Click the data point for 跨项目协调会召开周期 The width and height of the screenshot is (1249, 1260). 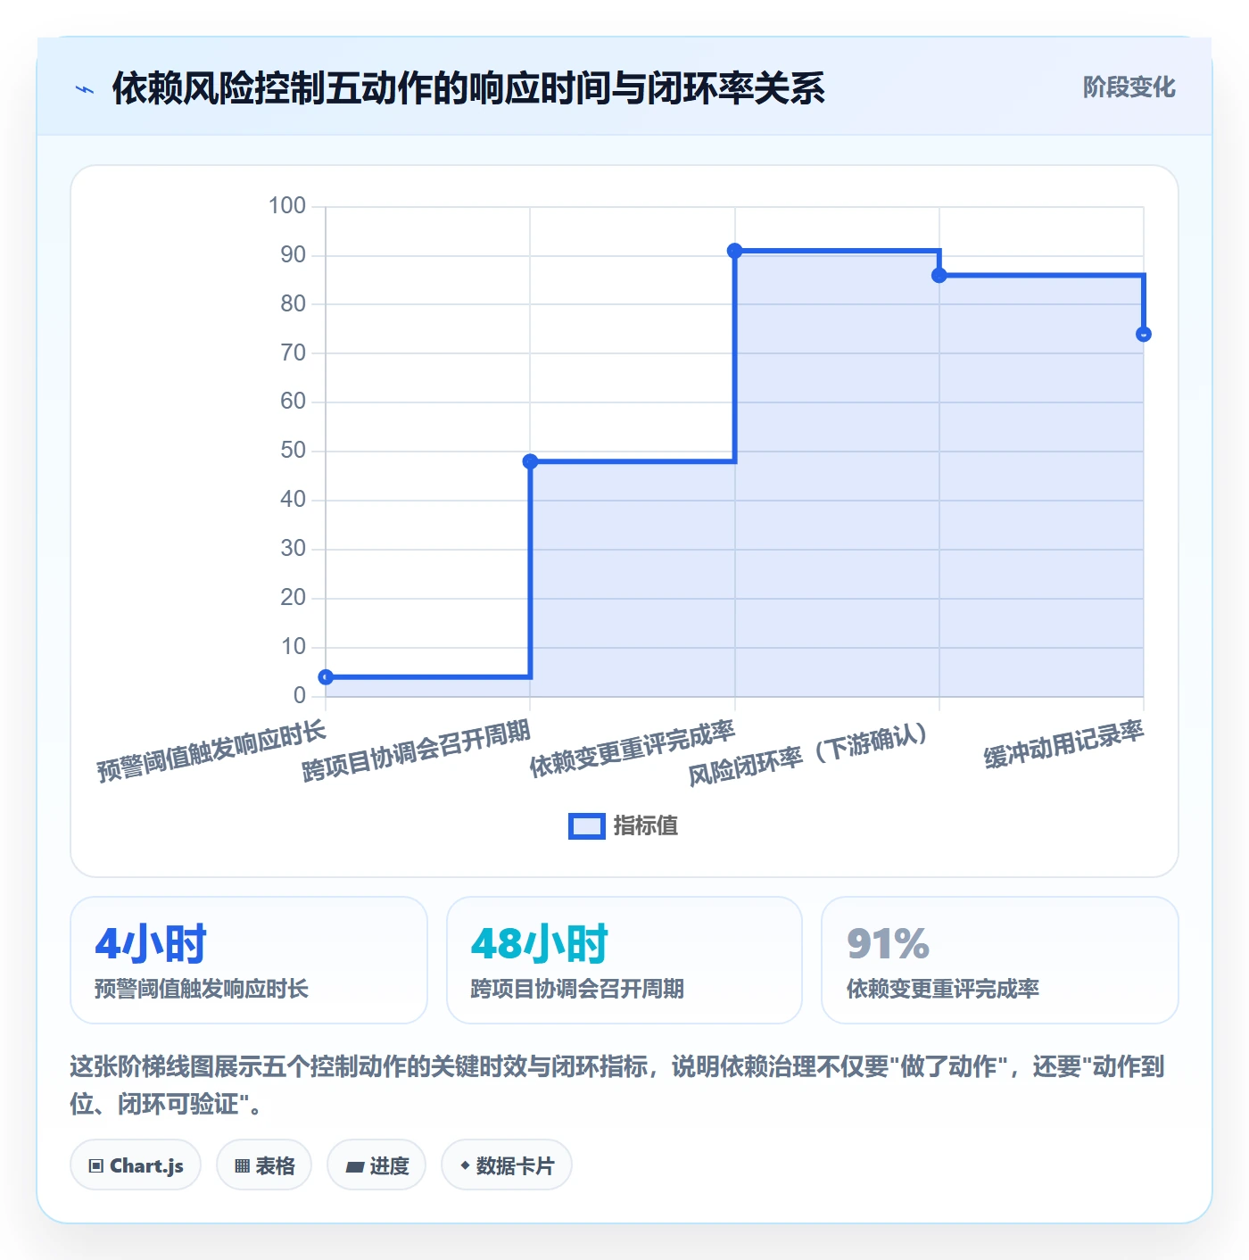click(530, 461)
